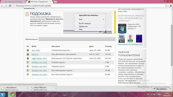Open a new tab with the new tab button
This screenshot has width=173, height=97.
click(x=55, y=2)
